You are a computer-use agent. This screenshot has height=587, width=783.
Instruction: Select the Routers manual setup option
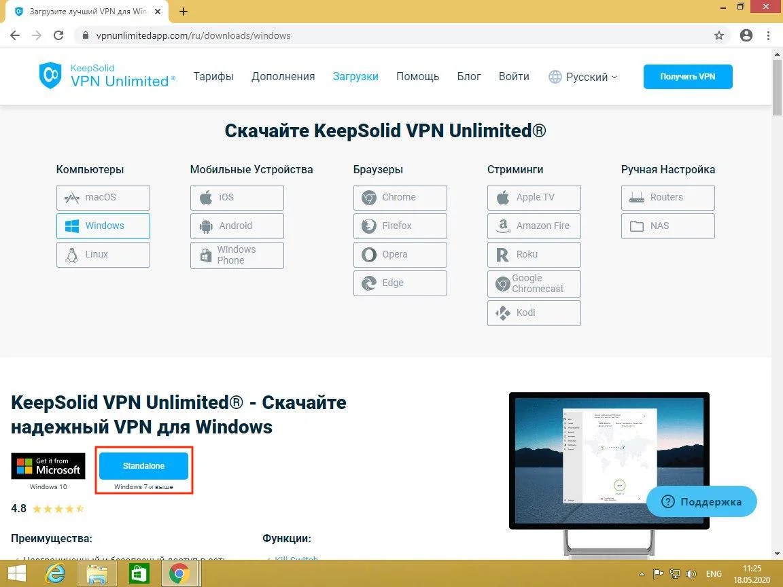coord(667,198)
